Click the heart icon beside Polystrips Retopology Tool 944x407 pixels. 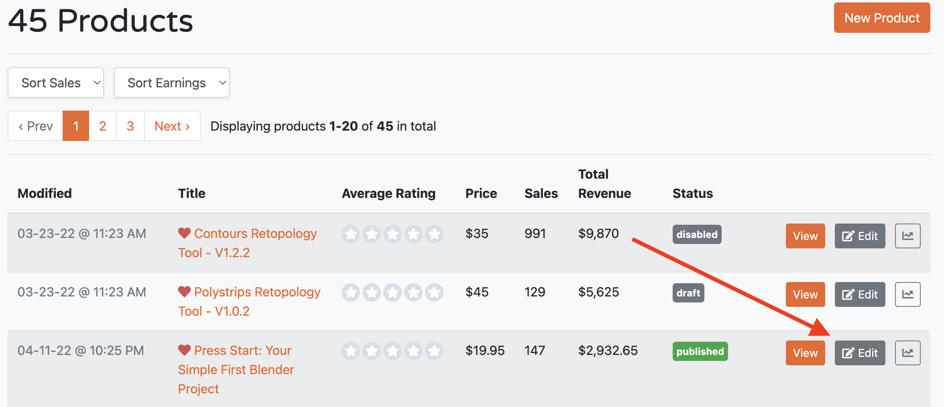184,292
